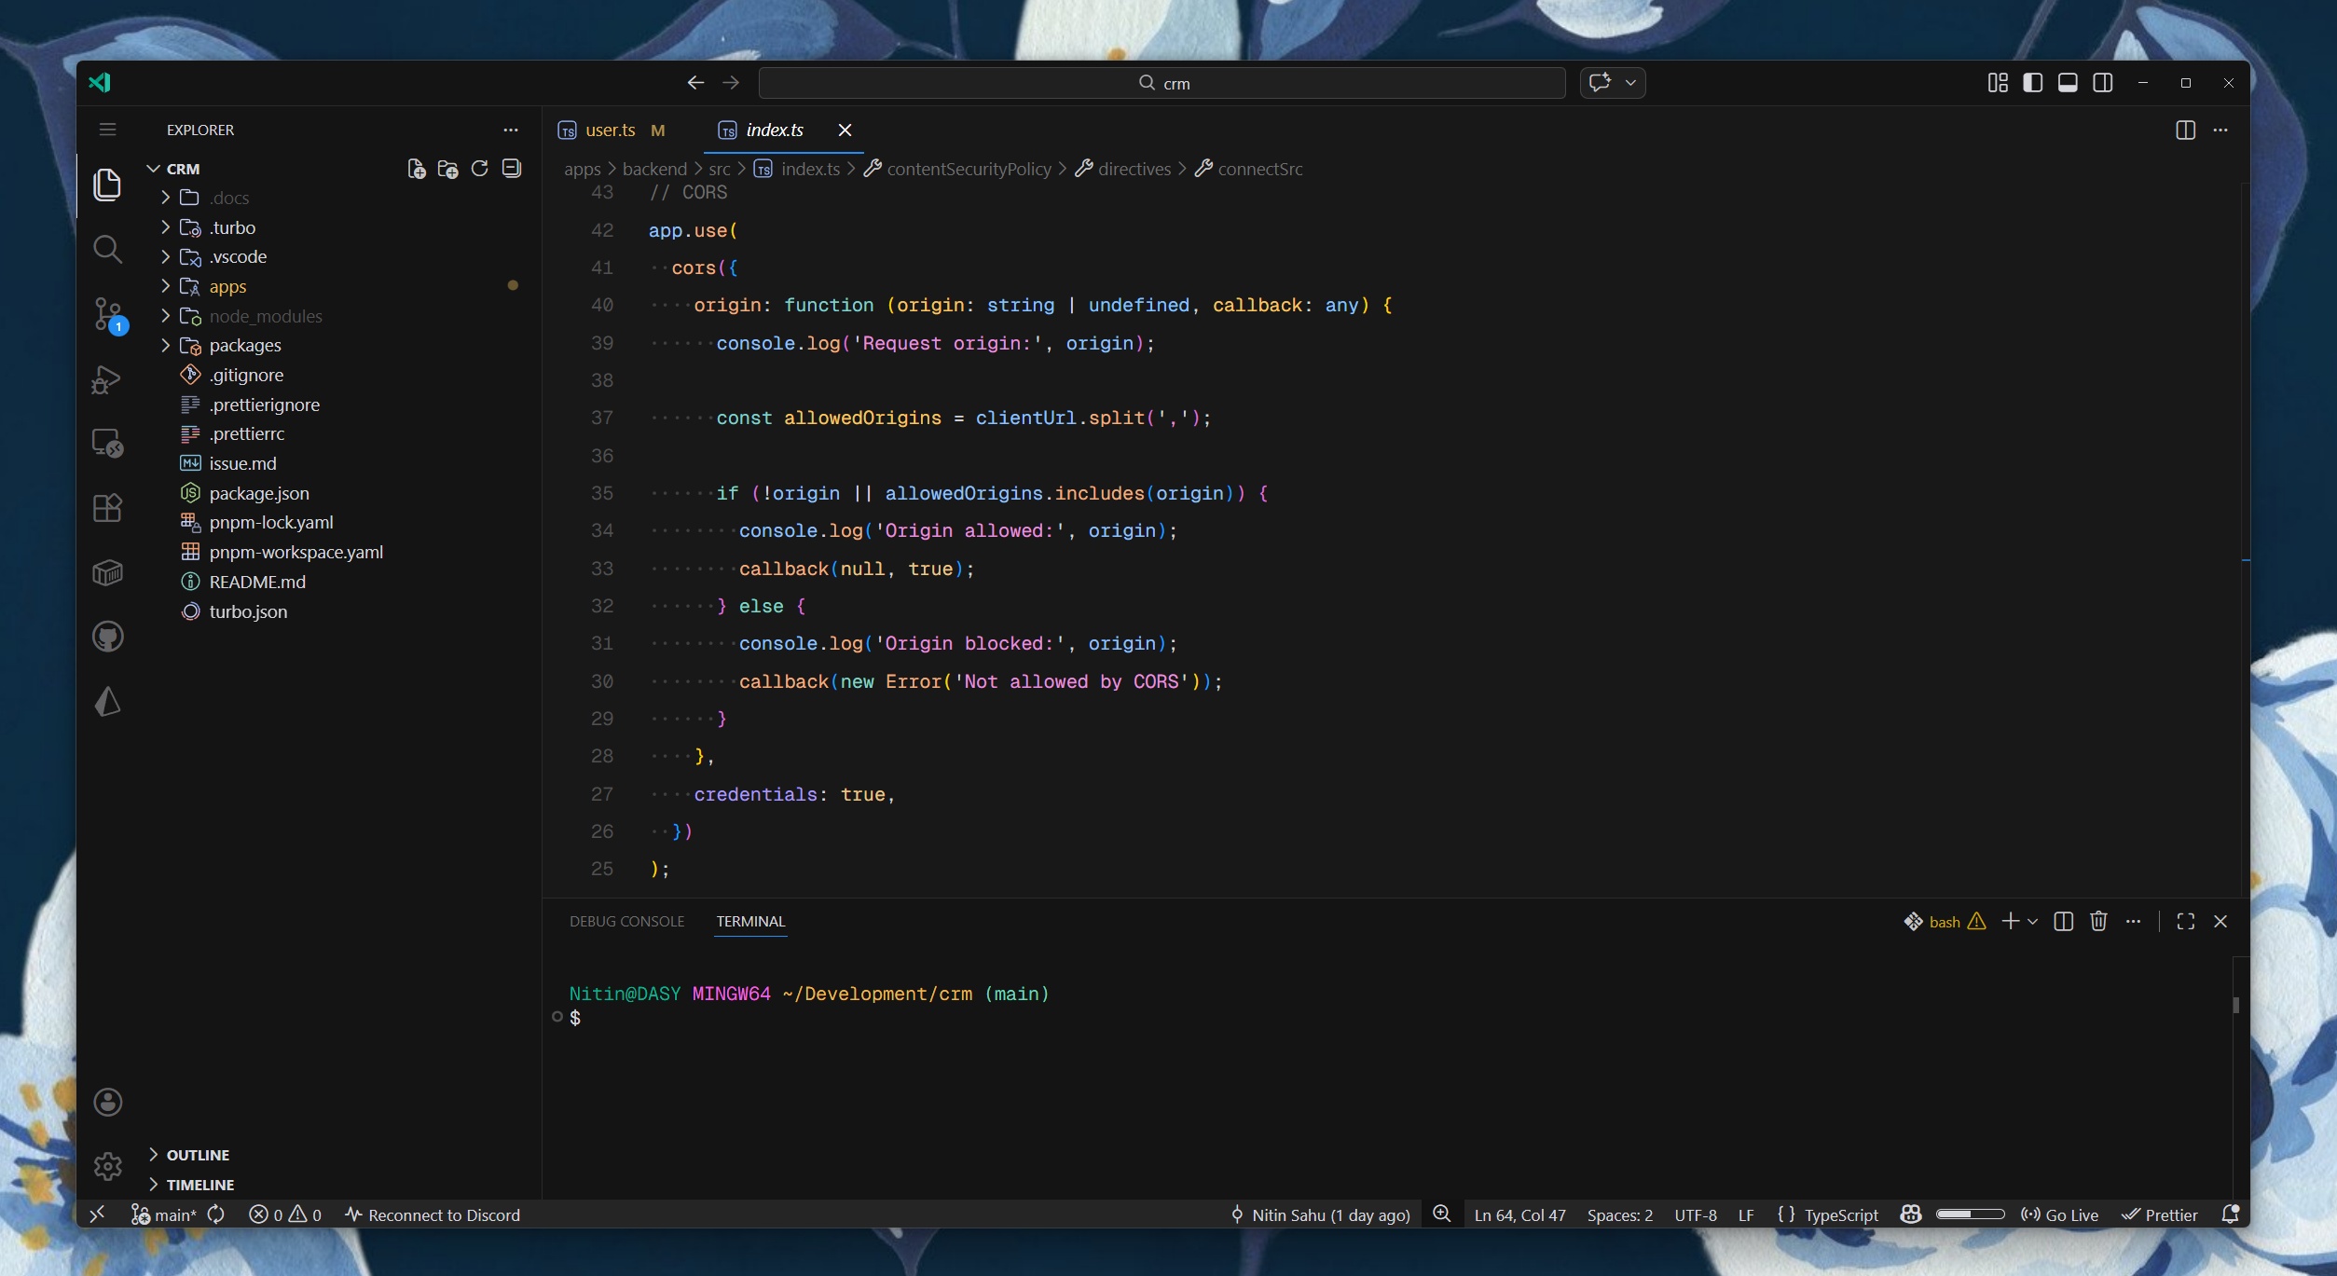Viewport: 2337px width, 1276px height.
Task: Open the Extensions view
Action: click(x=107, y=508)
